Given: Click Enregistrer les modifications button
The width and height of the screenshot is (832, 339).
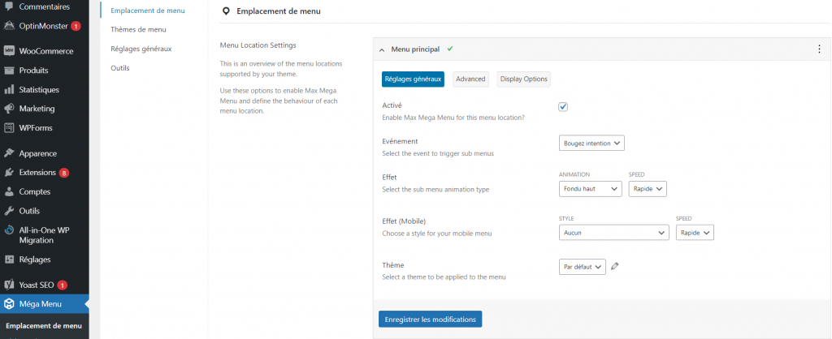Looking at the screenshot, I should [430, 320].
